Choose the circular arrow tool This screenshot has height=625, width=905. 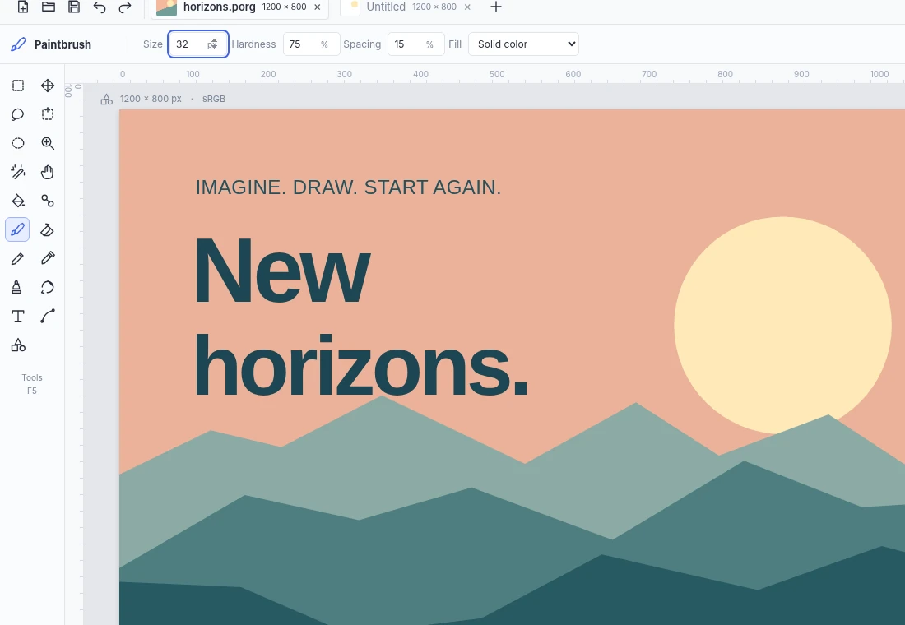[x=48, y=287]
